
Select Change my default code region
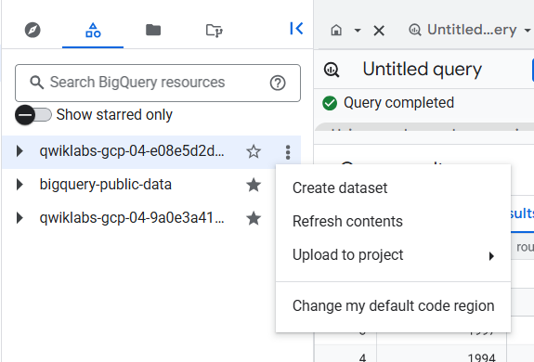point(393,305)
